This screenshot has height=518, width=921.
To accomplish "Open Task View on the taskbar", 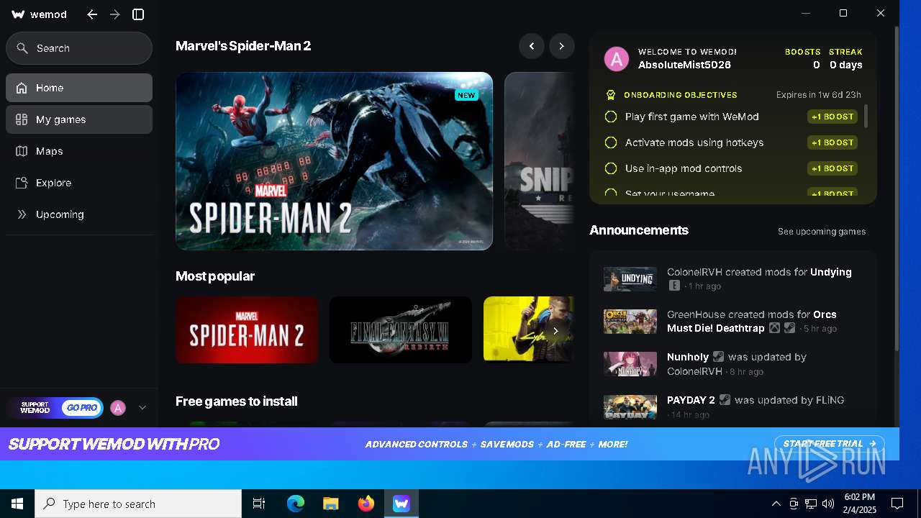I will (259, 504).
